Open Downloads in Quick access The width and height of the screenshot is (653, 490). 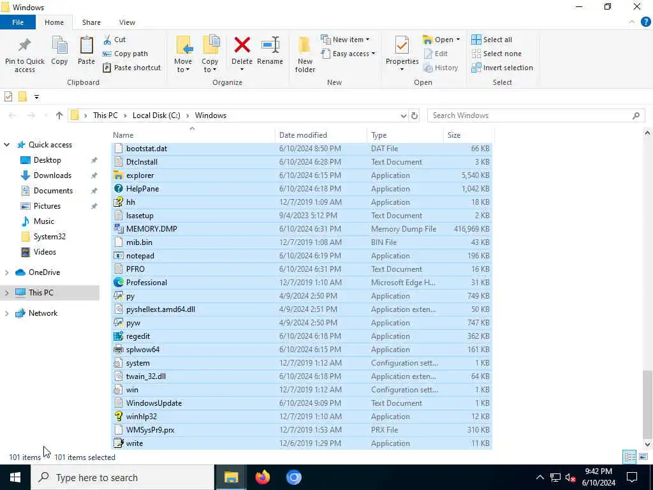click(x=52, y=175)
